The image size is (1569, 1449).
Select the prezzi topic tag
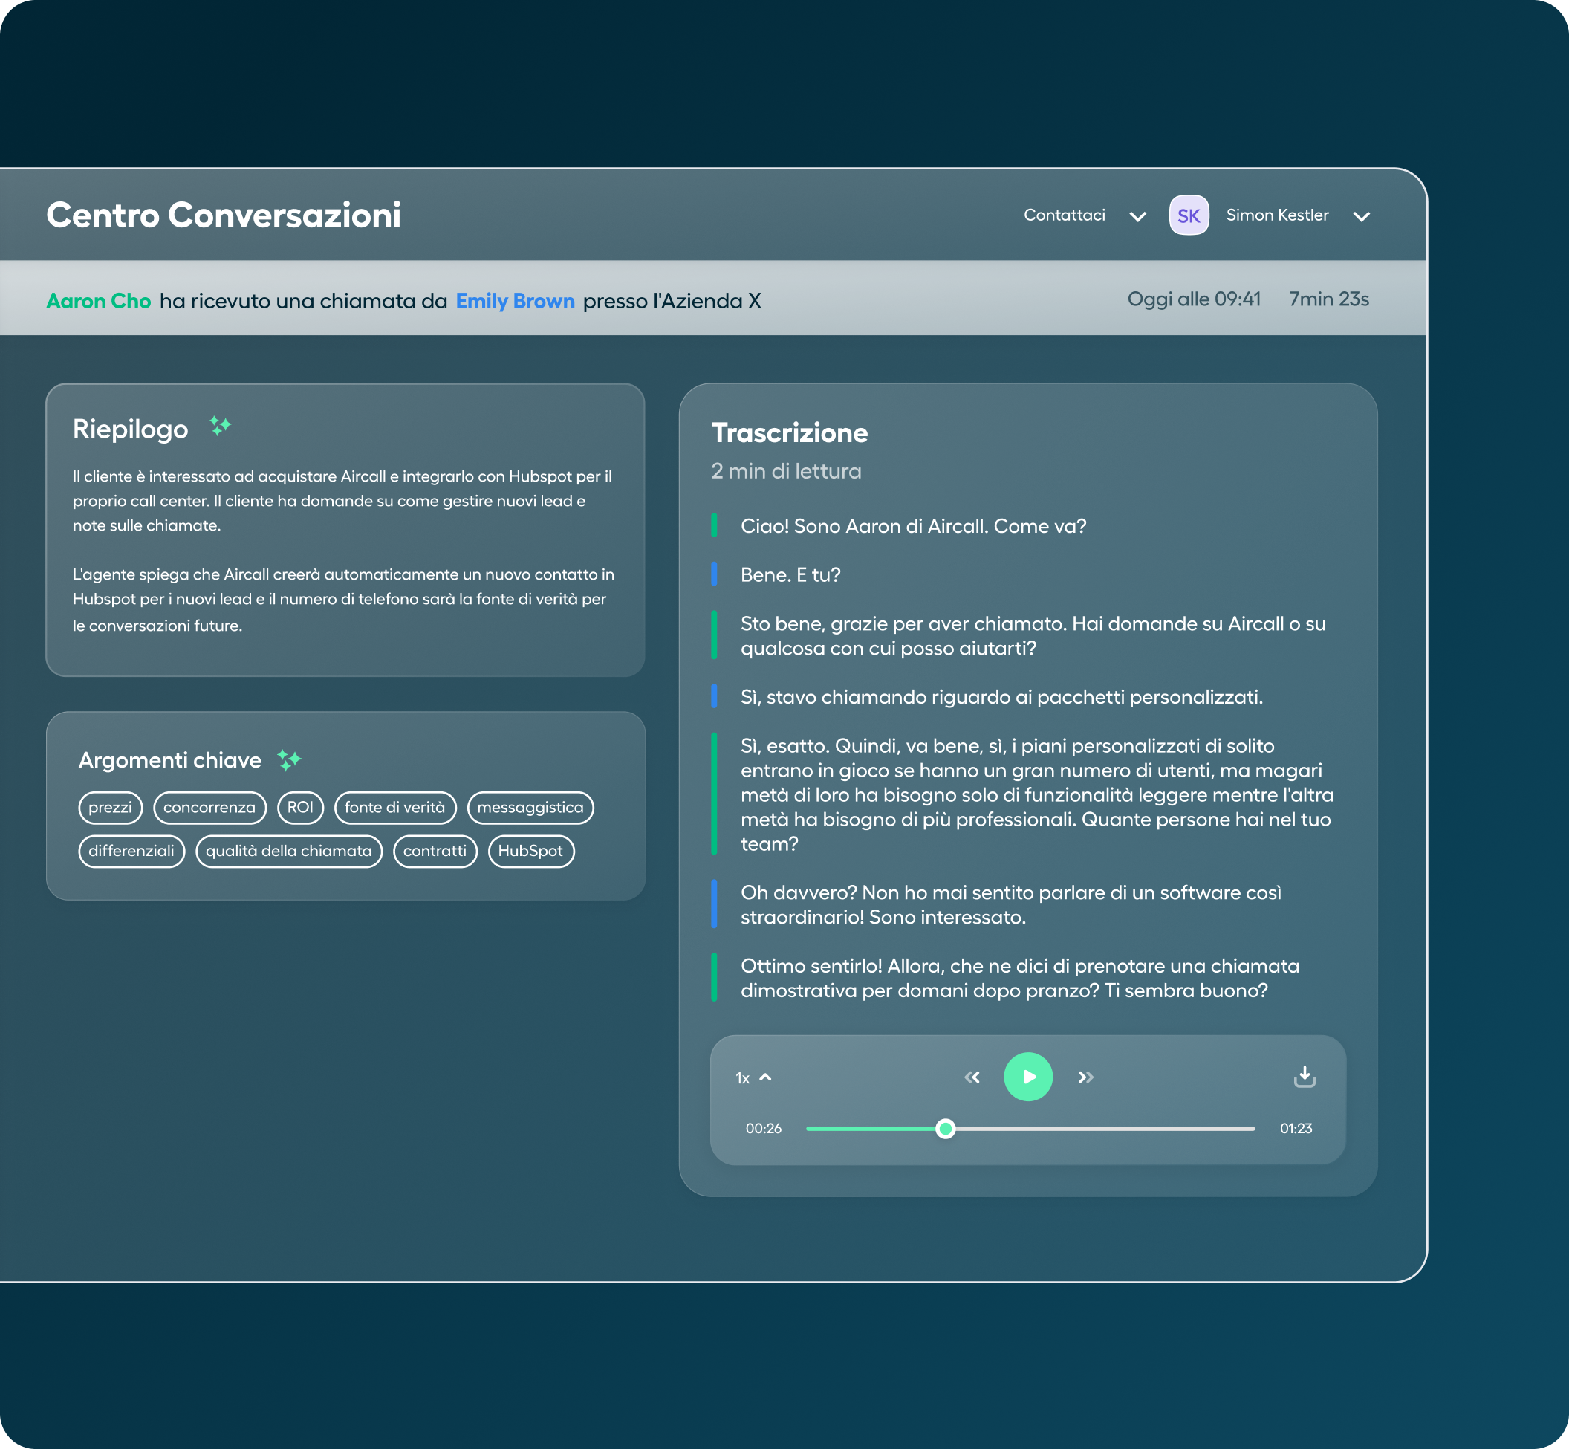(x=111, y=808)
